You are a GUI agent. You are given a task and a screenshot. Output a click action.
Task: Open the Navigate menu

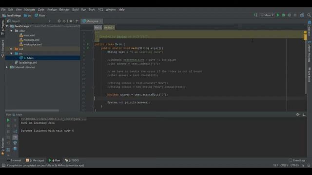[30, 10]
